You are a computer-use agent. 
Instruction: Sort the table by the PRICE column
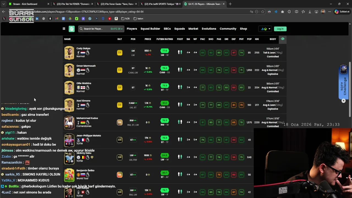[x=148, y=39]
